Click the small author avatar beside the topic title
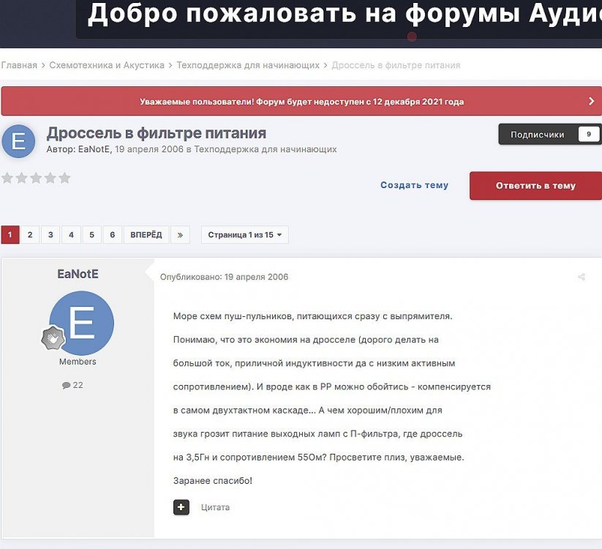602x549 pixels. (18, 141)
